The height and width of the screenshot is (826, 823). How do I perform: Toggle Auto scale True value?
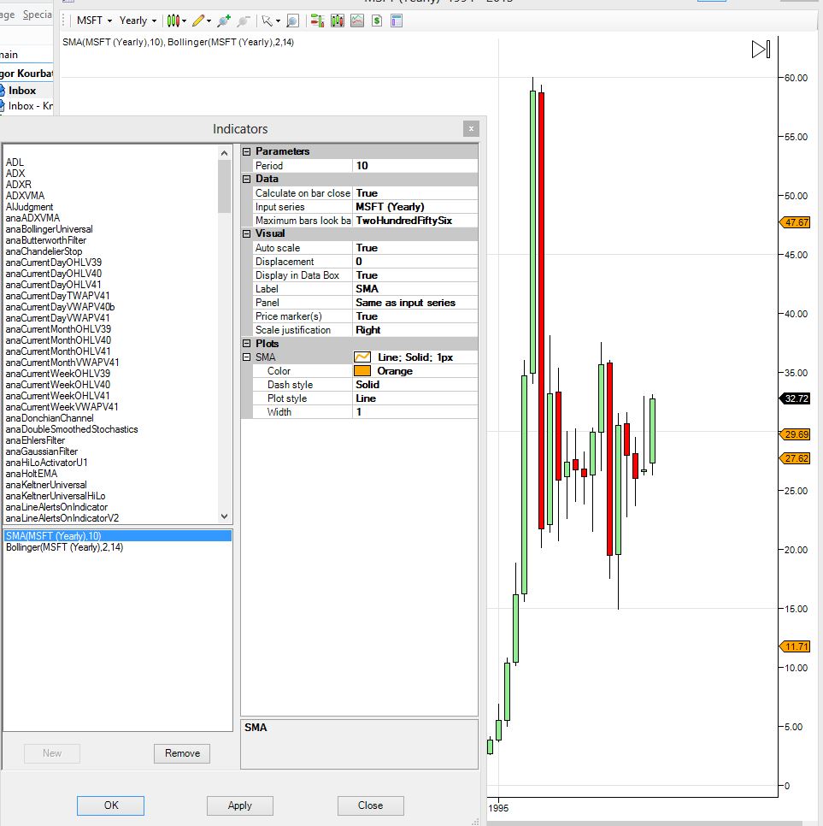415,248
